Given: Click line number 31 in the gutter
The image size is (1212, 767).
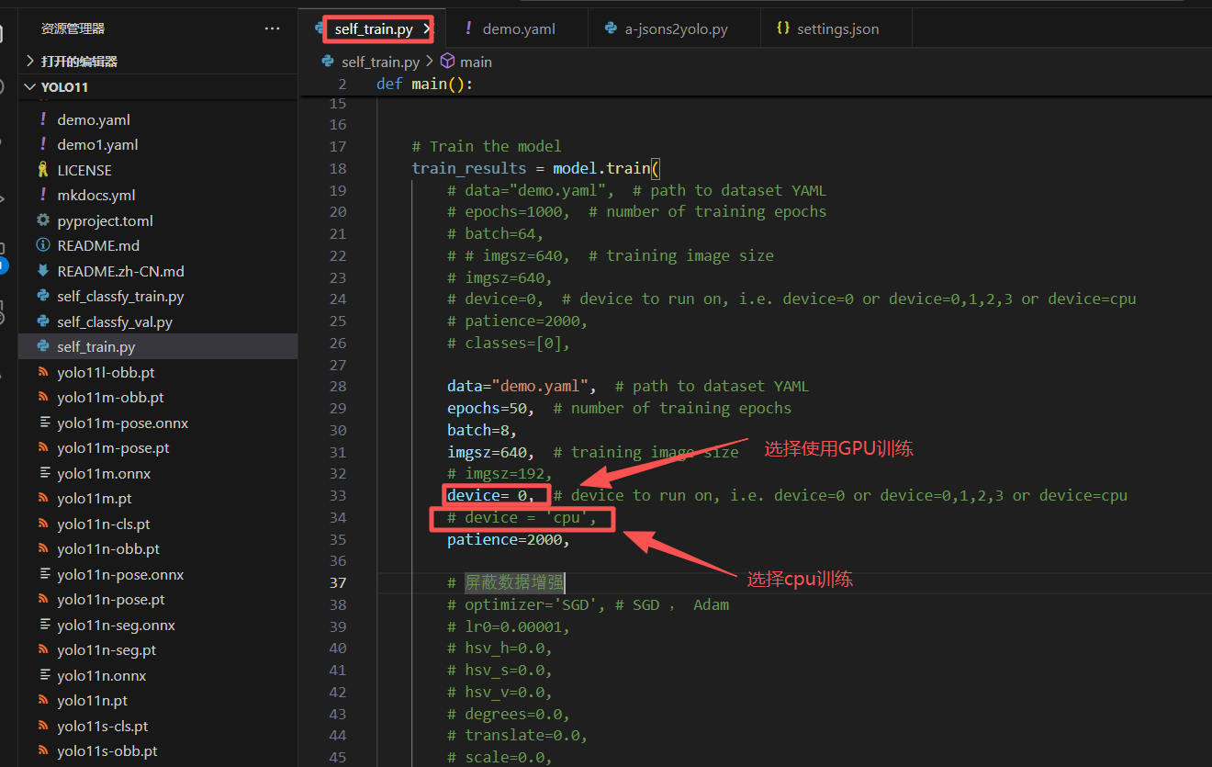Looking at the screenshot, I should point(338,452).
